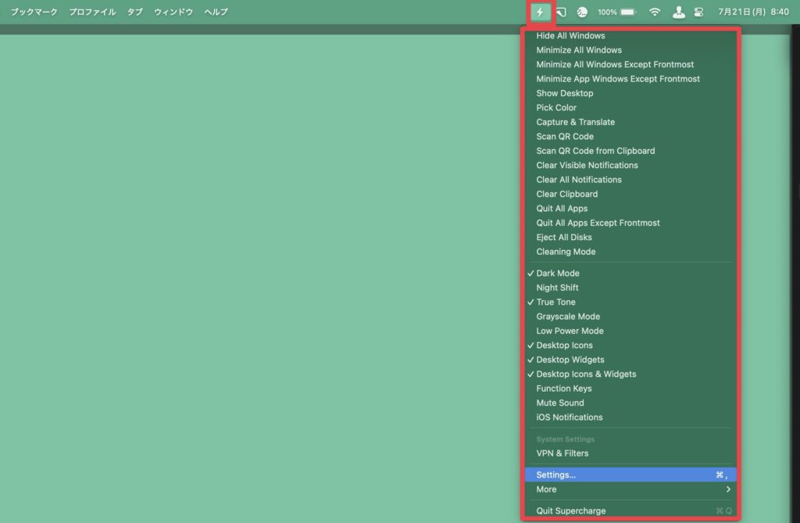
Task: Click Clear Clipboard
Action: pyautogui.click(x=630, y=194)
